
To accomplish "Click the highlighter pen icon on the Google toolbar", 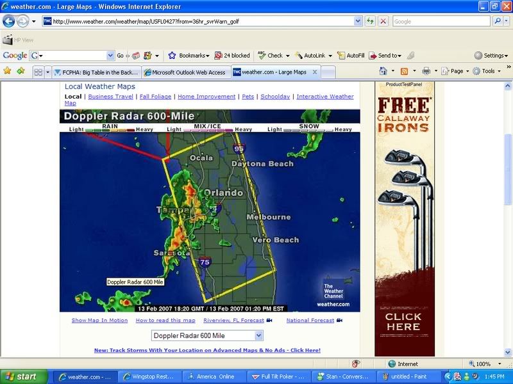I will pos(410,56).
